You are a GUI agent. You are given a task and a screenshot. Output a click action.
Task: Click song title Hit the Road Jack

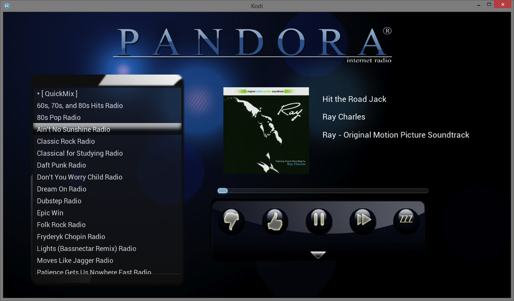354,99
